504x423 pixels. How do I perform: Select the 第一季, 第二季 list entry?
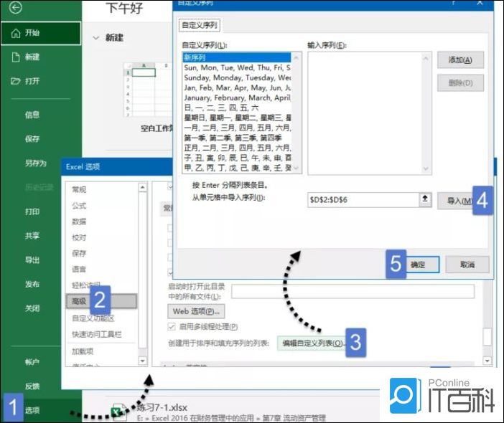click(x=237, y=138)
